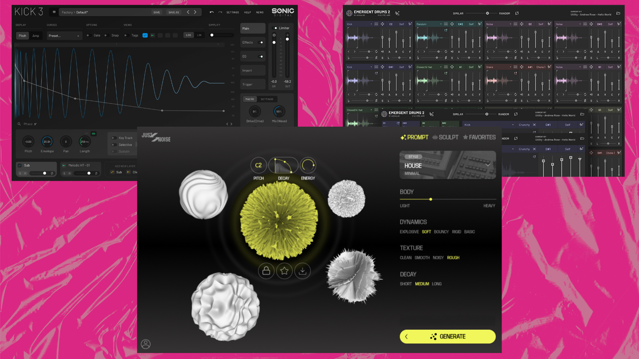Click the Import button
639x359 pixels.
click(253, 70)
